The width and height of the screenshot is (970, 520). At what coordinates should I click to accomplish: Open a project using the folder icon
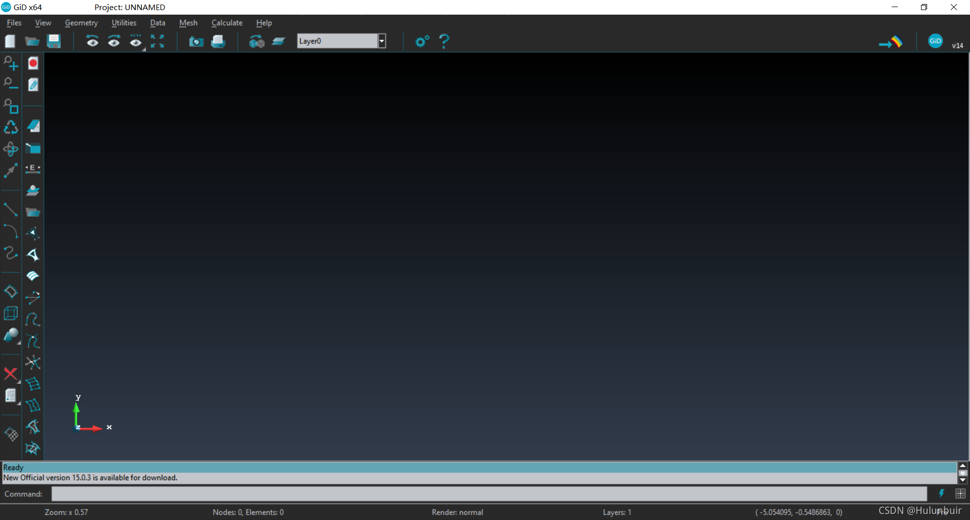32,41
